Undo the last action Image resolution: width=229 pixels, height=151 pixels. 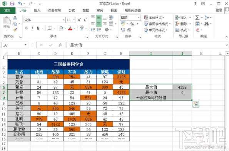[20, 3]
